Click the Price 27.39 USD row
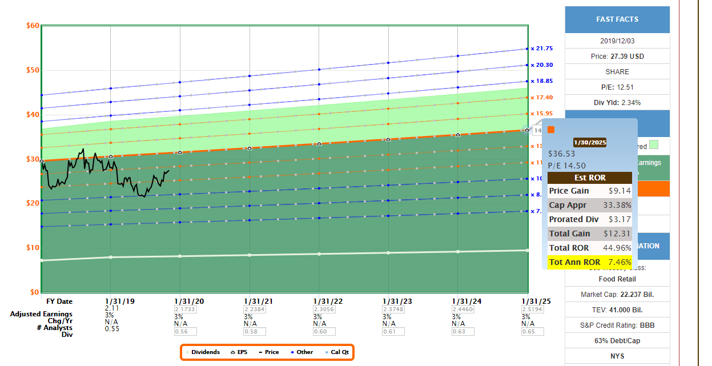The image size is (712, 366). (617, 57)
